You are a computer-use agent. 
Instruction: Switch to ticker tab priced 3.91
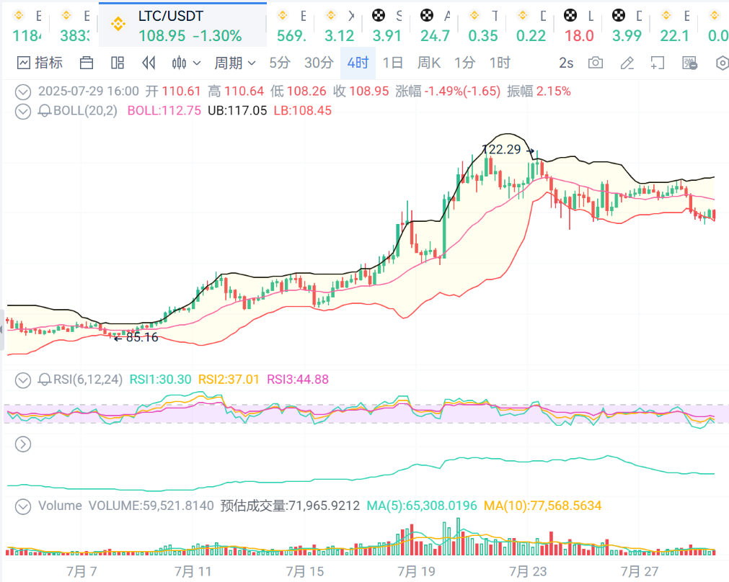pyautogui.click(x=386, y=25)
